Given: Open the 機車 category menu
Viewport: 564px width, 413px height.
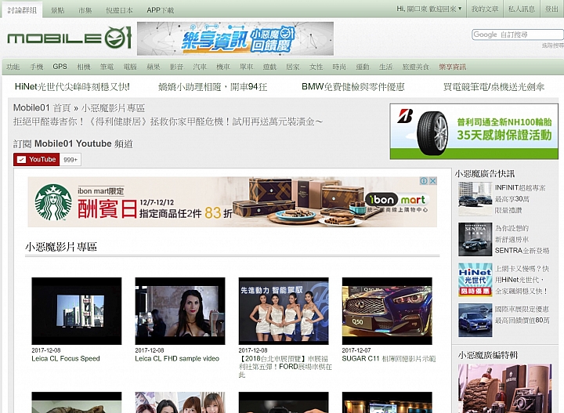Looking at the screenshot, I should pyautogui.click(x=223, y=67).
